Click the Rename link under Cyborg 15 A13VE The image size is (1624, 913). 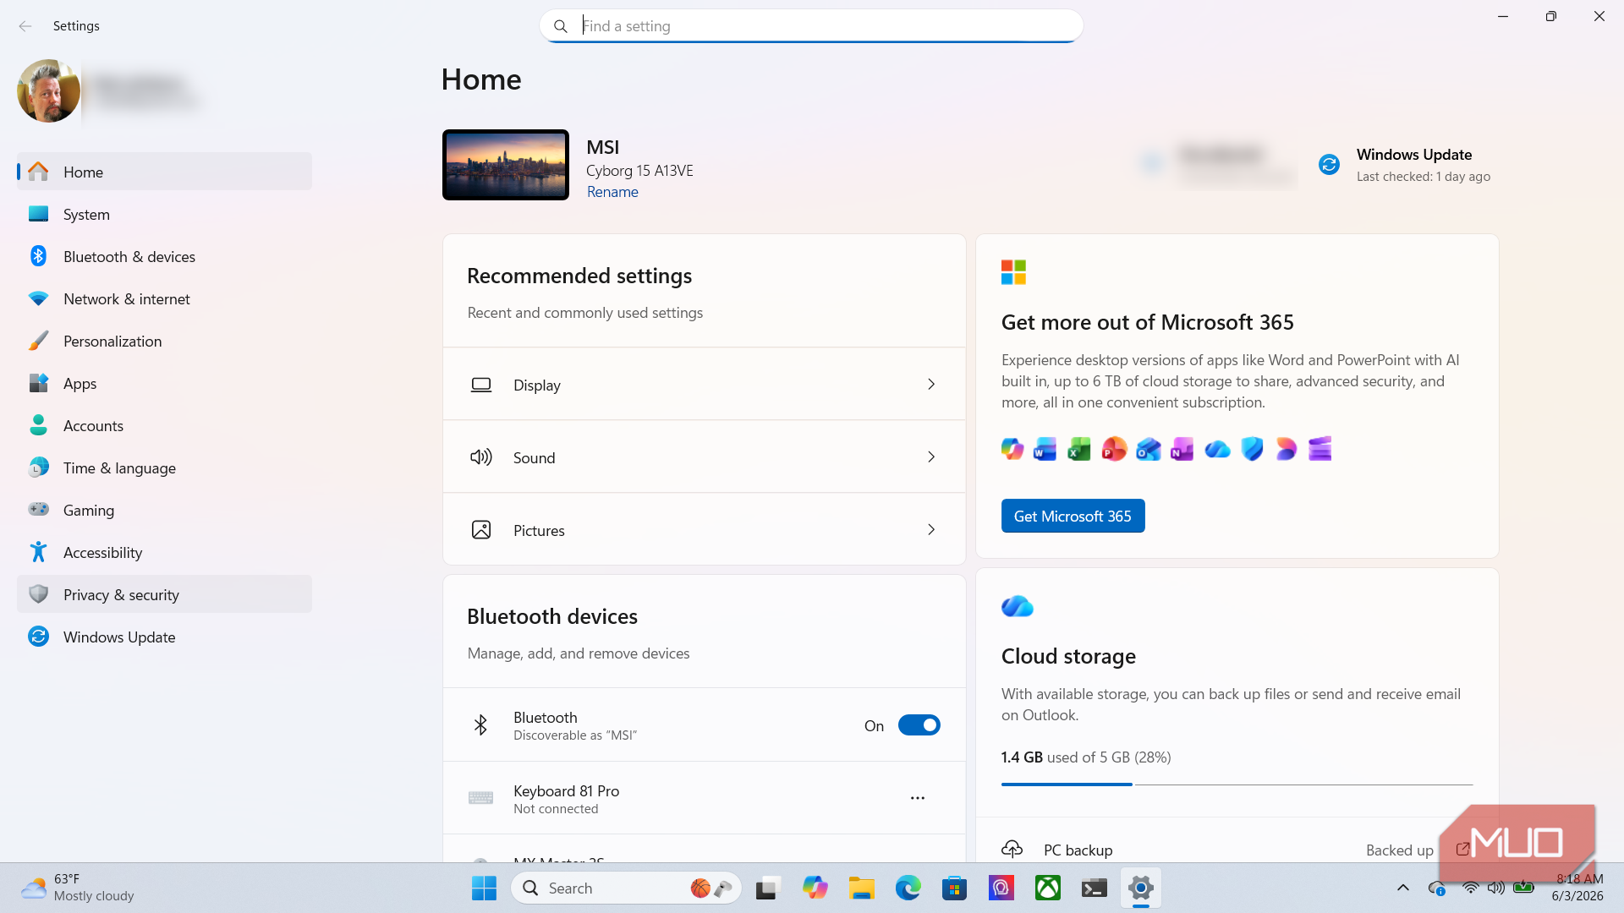(x=612, y=192)
